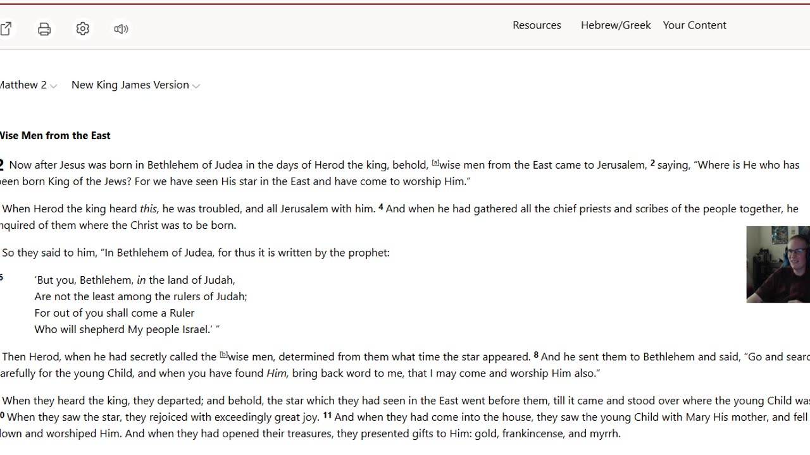Click verse number 4 superscript

tap(380, 207)
